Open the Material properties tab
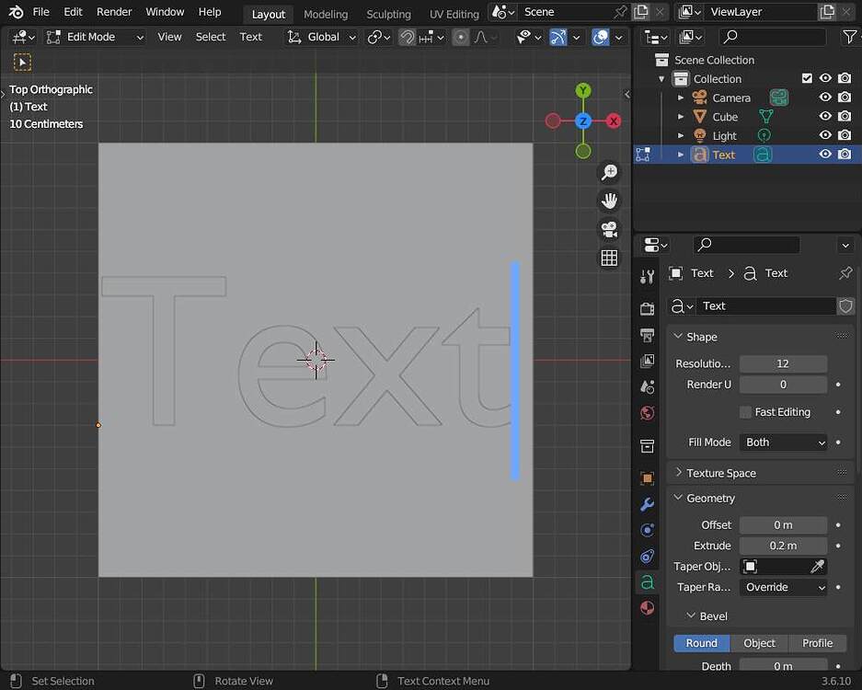862x690 pixels. (x=647, y=608)
